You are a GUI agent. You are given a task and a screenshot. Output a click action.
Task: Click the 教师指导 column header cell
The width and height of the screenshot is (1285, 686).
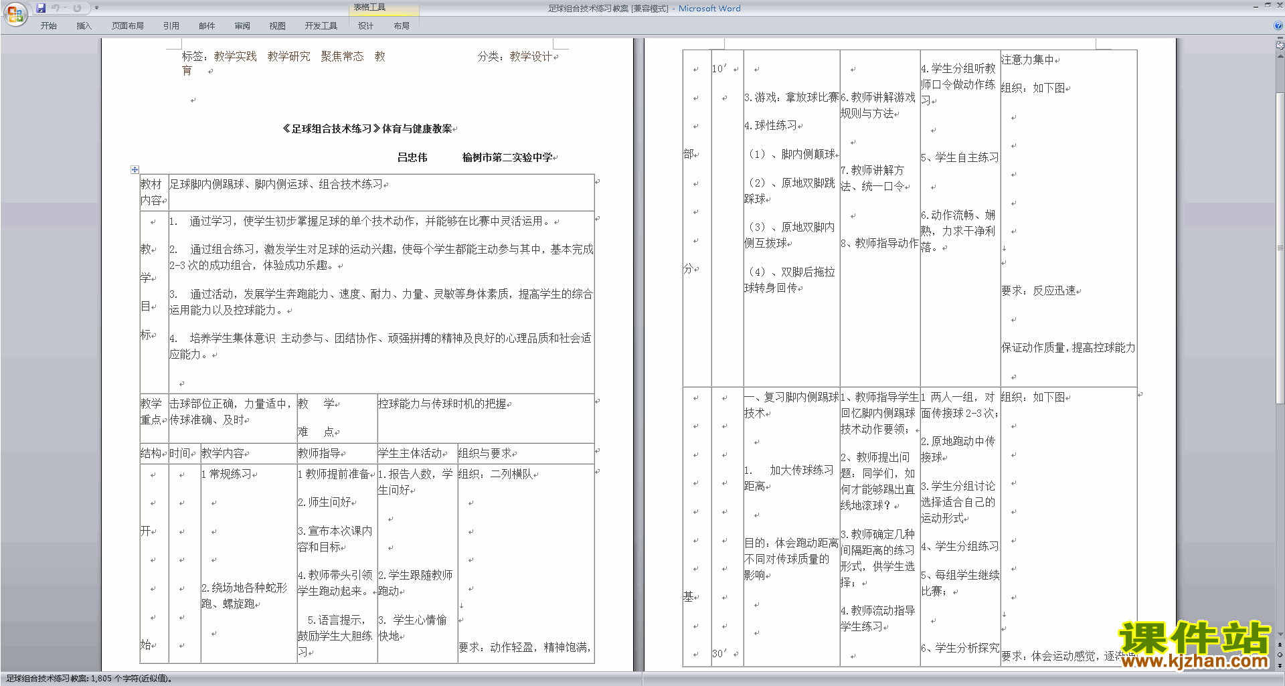[x=337, y=453]
